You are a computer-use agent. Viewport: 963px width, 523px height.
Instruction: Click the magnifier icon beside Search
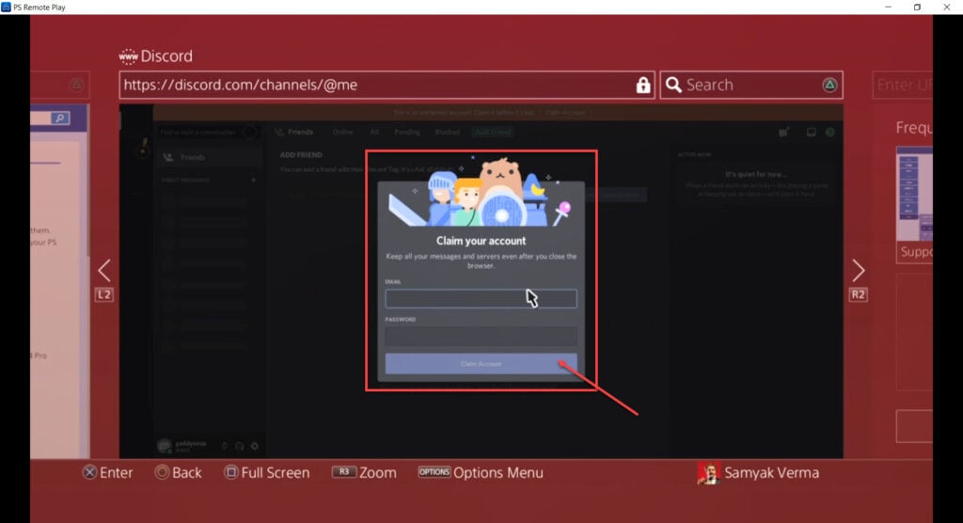[x=673, y=85]
